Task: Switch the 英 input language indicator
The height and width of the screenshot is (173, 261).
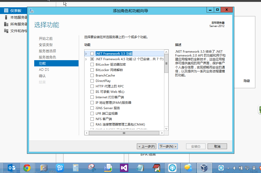Action: tap(254, 168)
